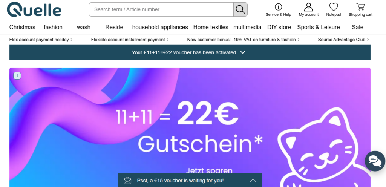Open the DIY store category

pos(279,27)
